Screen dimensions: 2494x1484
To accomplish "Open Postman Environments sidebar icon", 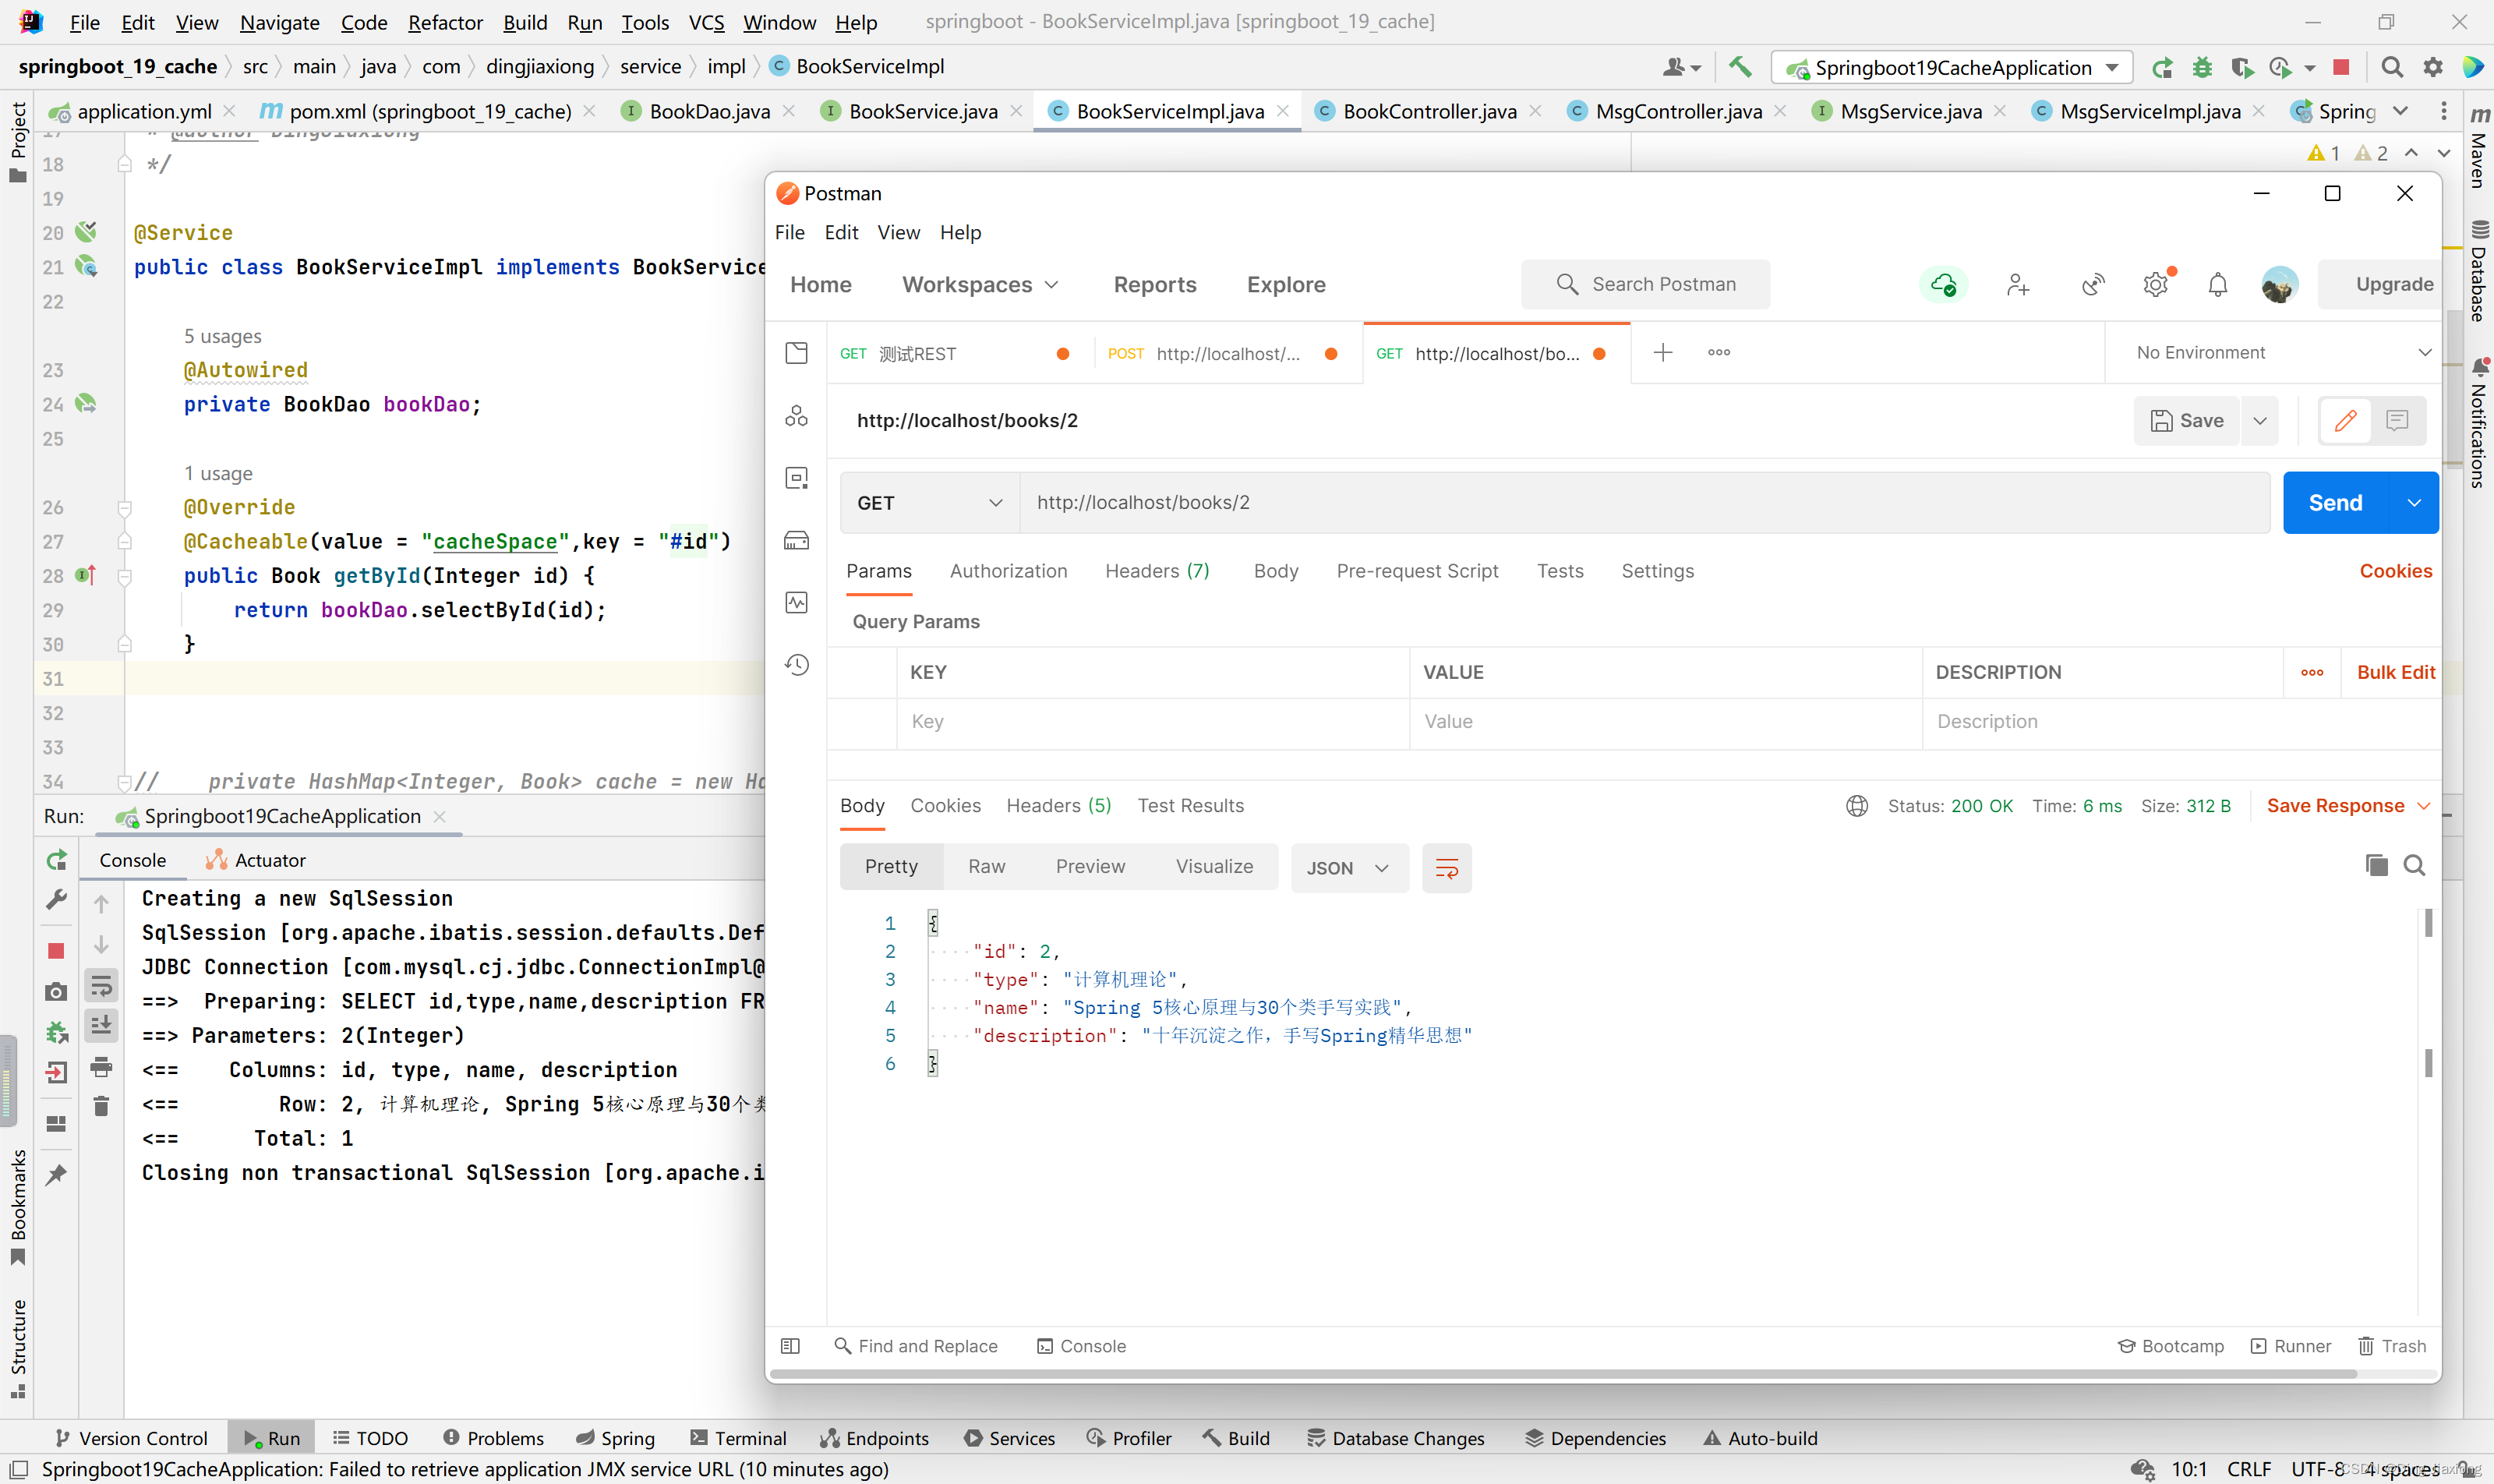I will (796, 478).
